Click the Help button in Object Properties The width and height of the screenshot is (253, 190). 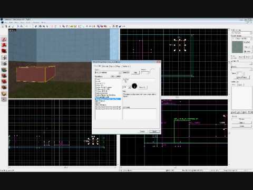coord(135,72)
